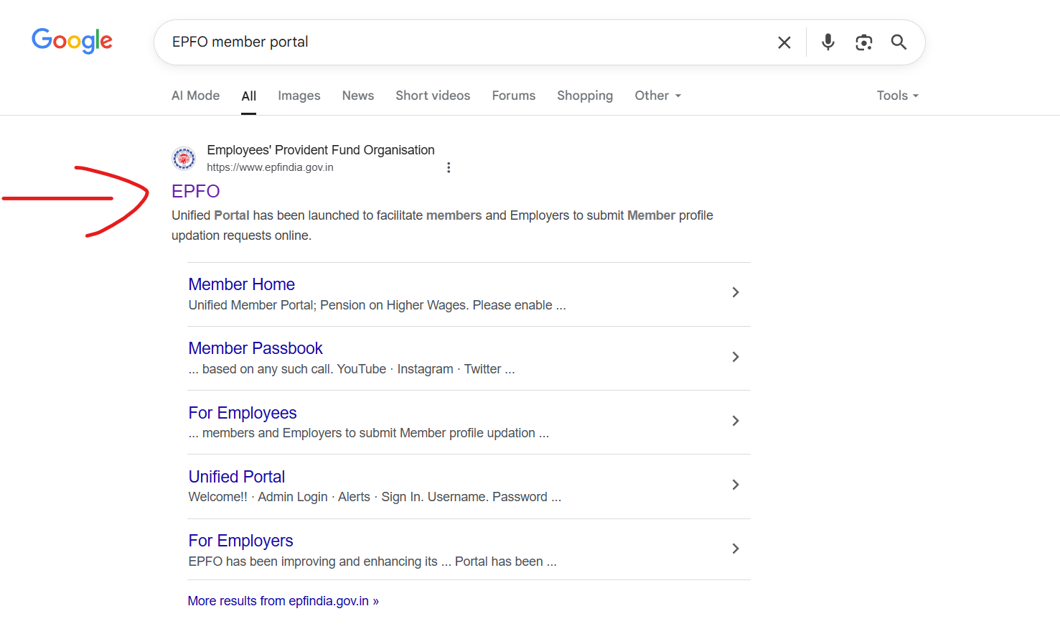Click the https://www.epfindia.gov.in URL text
The height and width of the screenshot is (629, 1060).
270,167
